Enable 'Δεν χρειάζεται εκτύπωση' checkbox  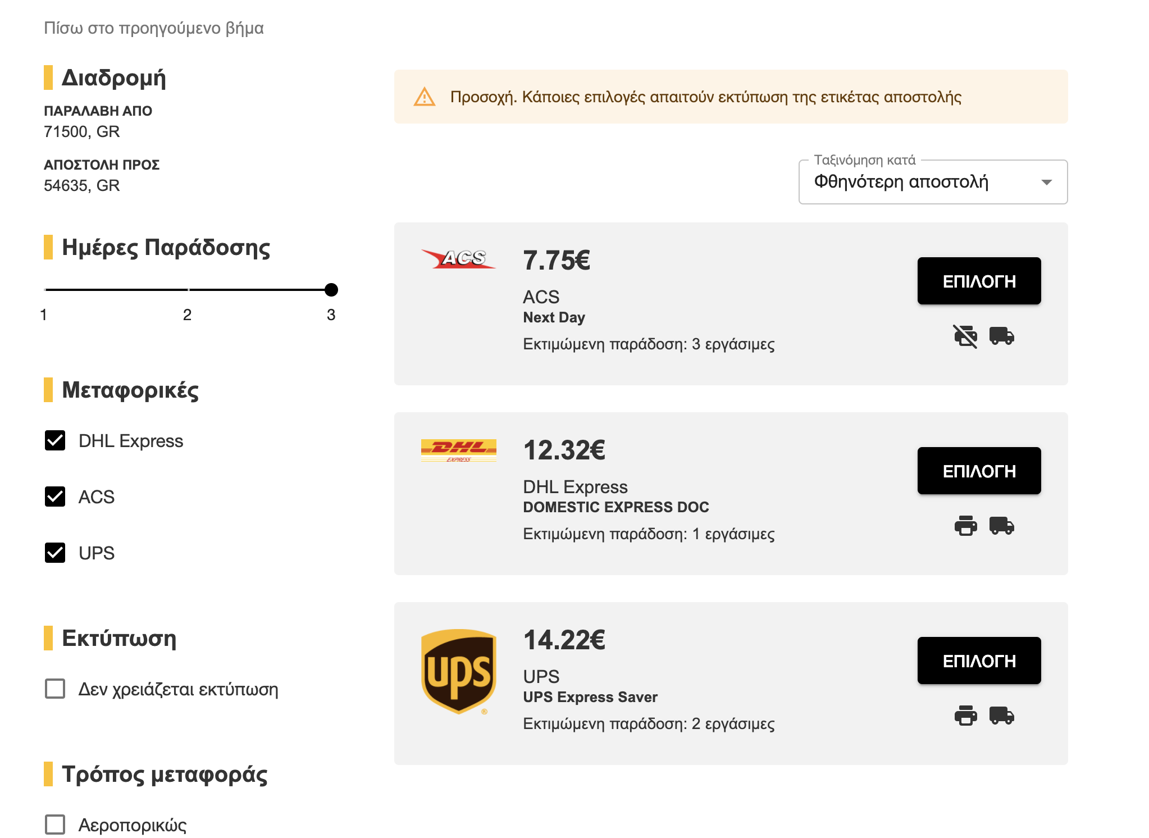[55, 689]
